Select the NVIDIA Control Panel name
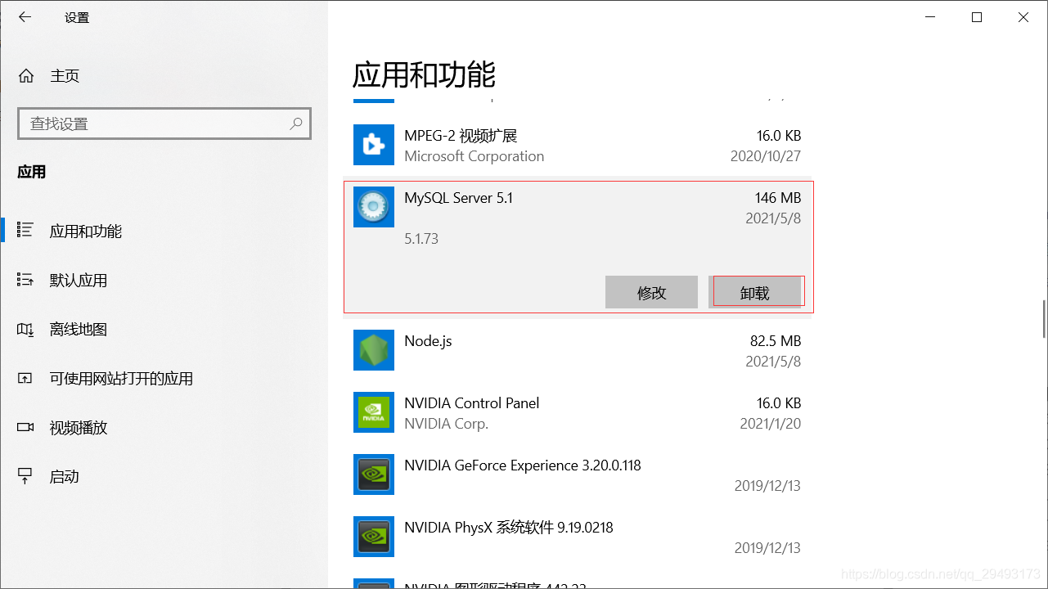This screenshot has width=1048, height=589. pyautogui.click(x=472, y=403)
